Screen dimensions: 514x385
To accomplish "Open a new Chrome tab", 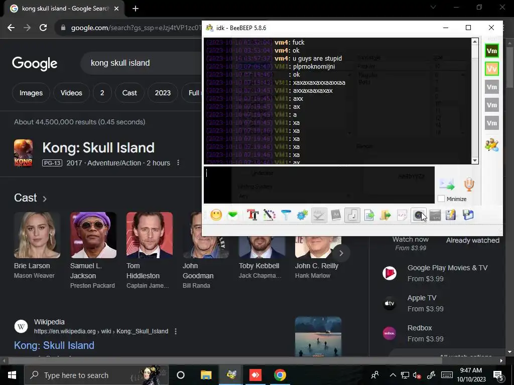I will coord(136,9).
